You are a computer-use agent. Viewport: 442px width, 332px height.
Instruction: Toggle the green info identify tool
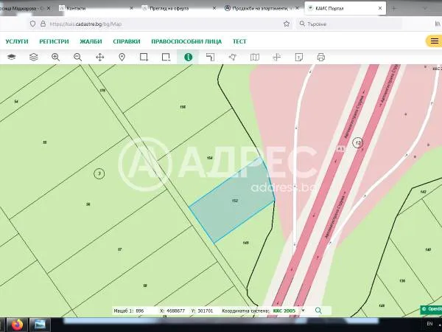click(x=188, y=57)
